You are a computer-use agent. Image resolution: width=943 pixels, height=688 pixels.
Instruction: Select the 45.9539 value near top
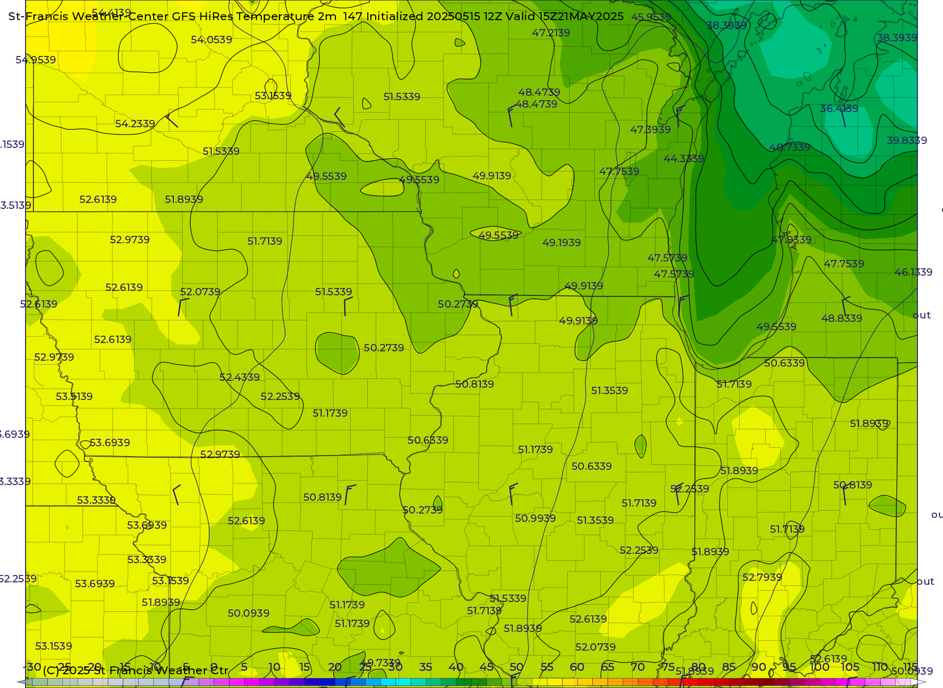(x=651, y=17)
